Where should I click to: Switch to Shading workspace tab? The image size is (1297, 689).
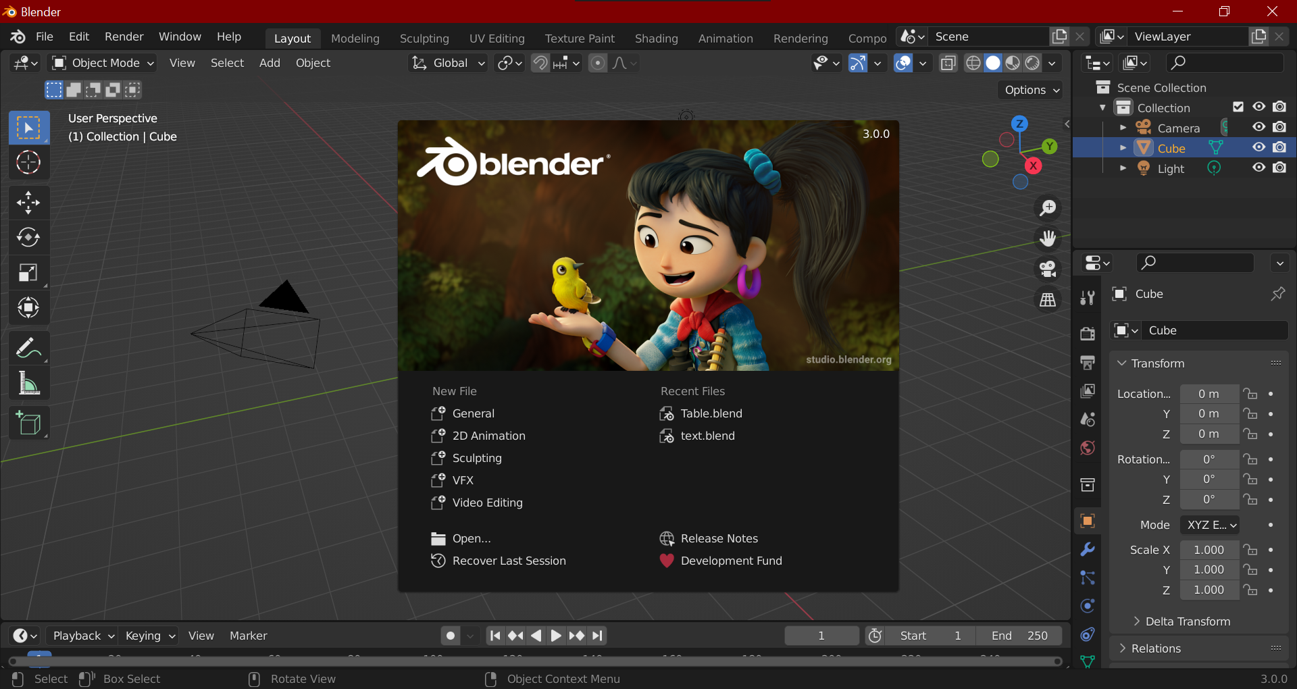point(657,39)
